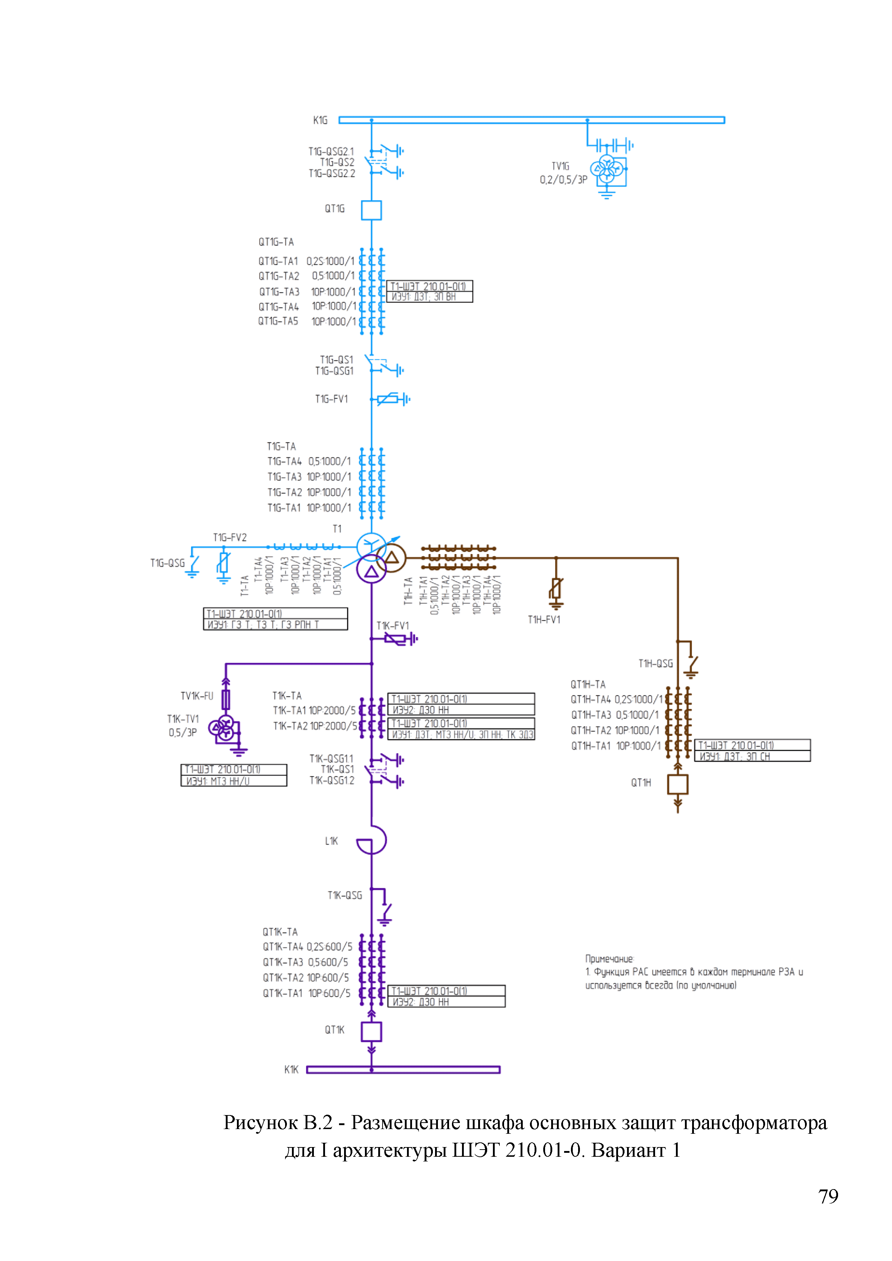Click the label 'QT1K-TA4 0,2S:600/5'
The width and height of the screenshot is (892, 1261).
pos(308,946)
